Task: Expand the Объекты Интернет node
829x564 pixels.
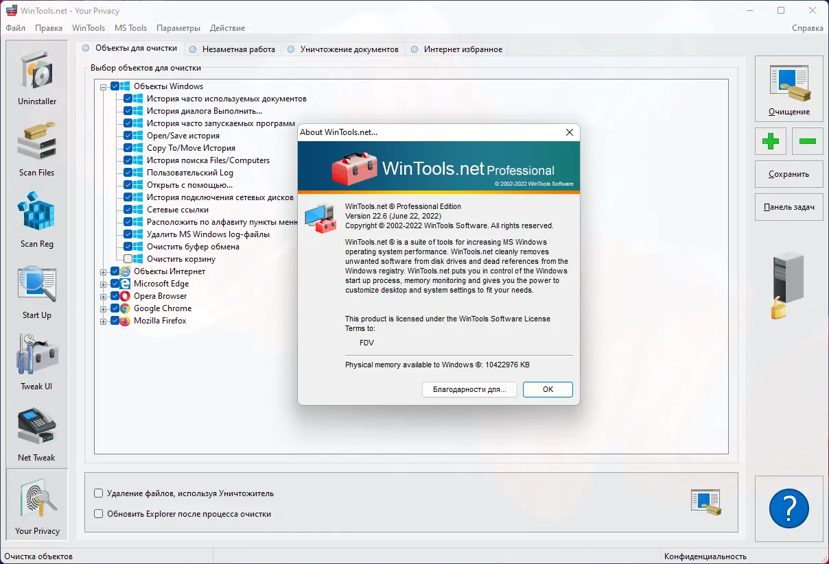Action: point(104,272)
